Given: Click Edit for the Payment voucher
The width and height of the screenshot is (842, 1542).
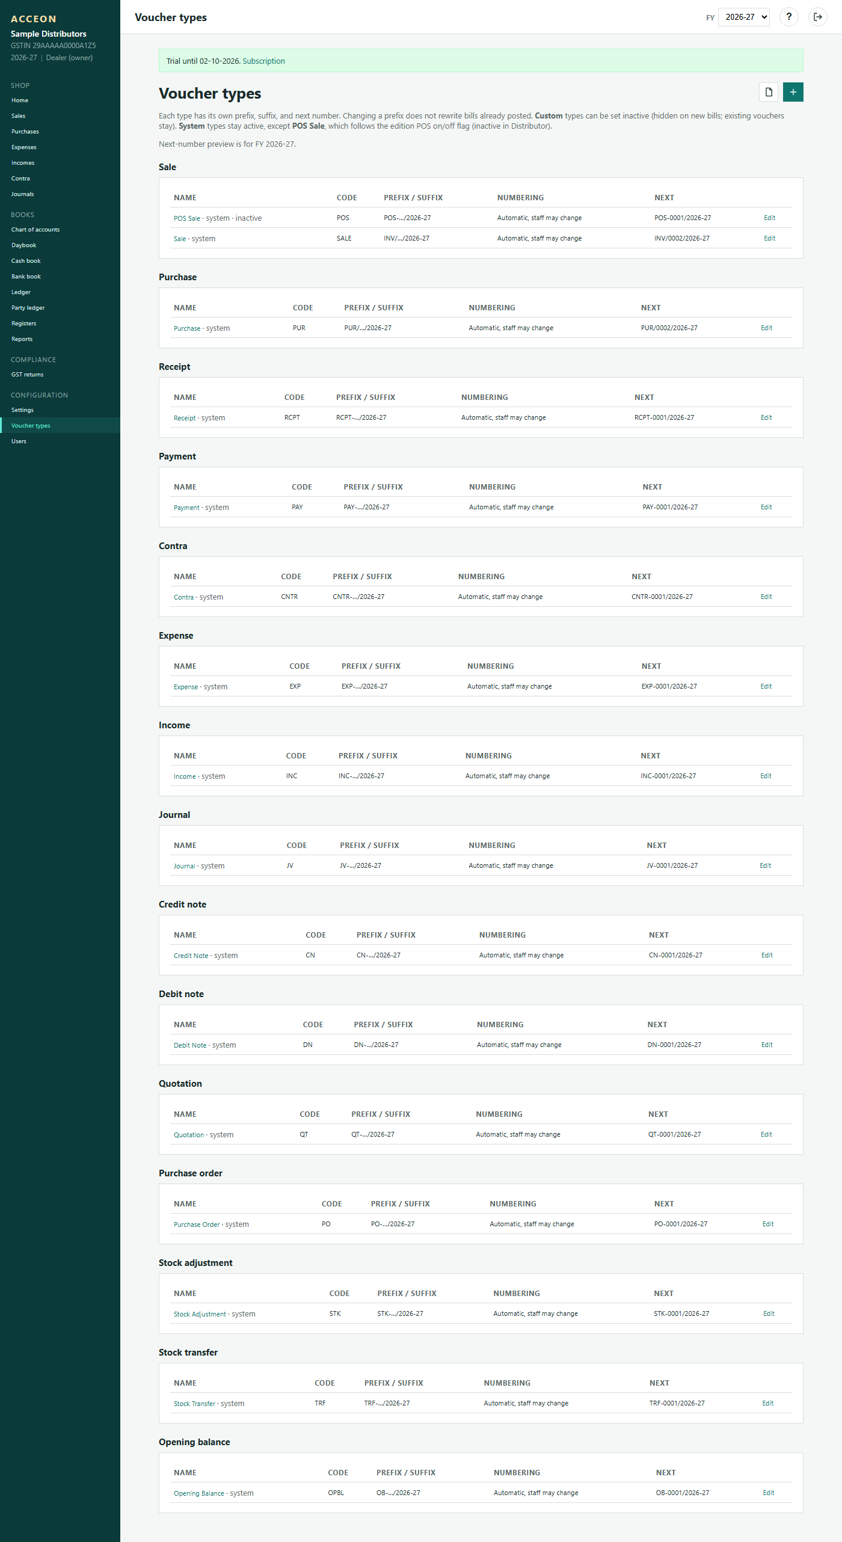Looking at the screenshot, I should point(766,507).
